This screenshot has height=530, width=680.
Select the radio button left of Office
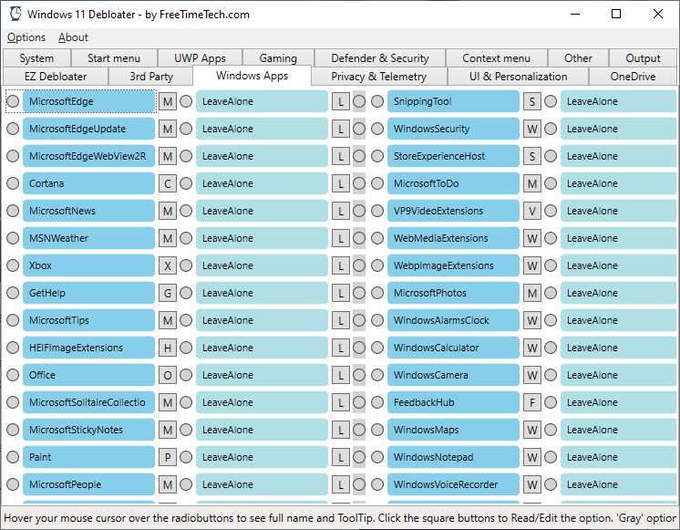point(13,375)
